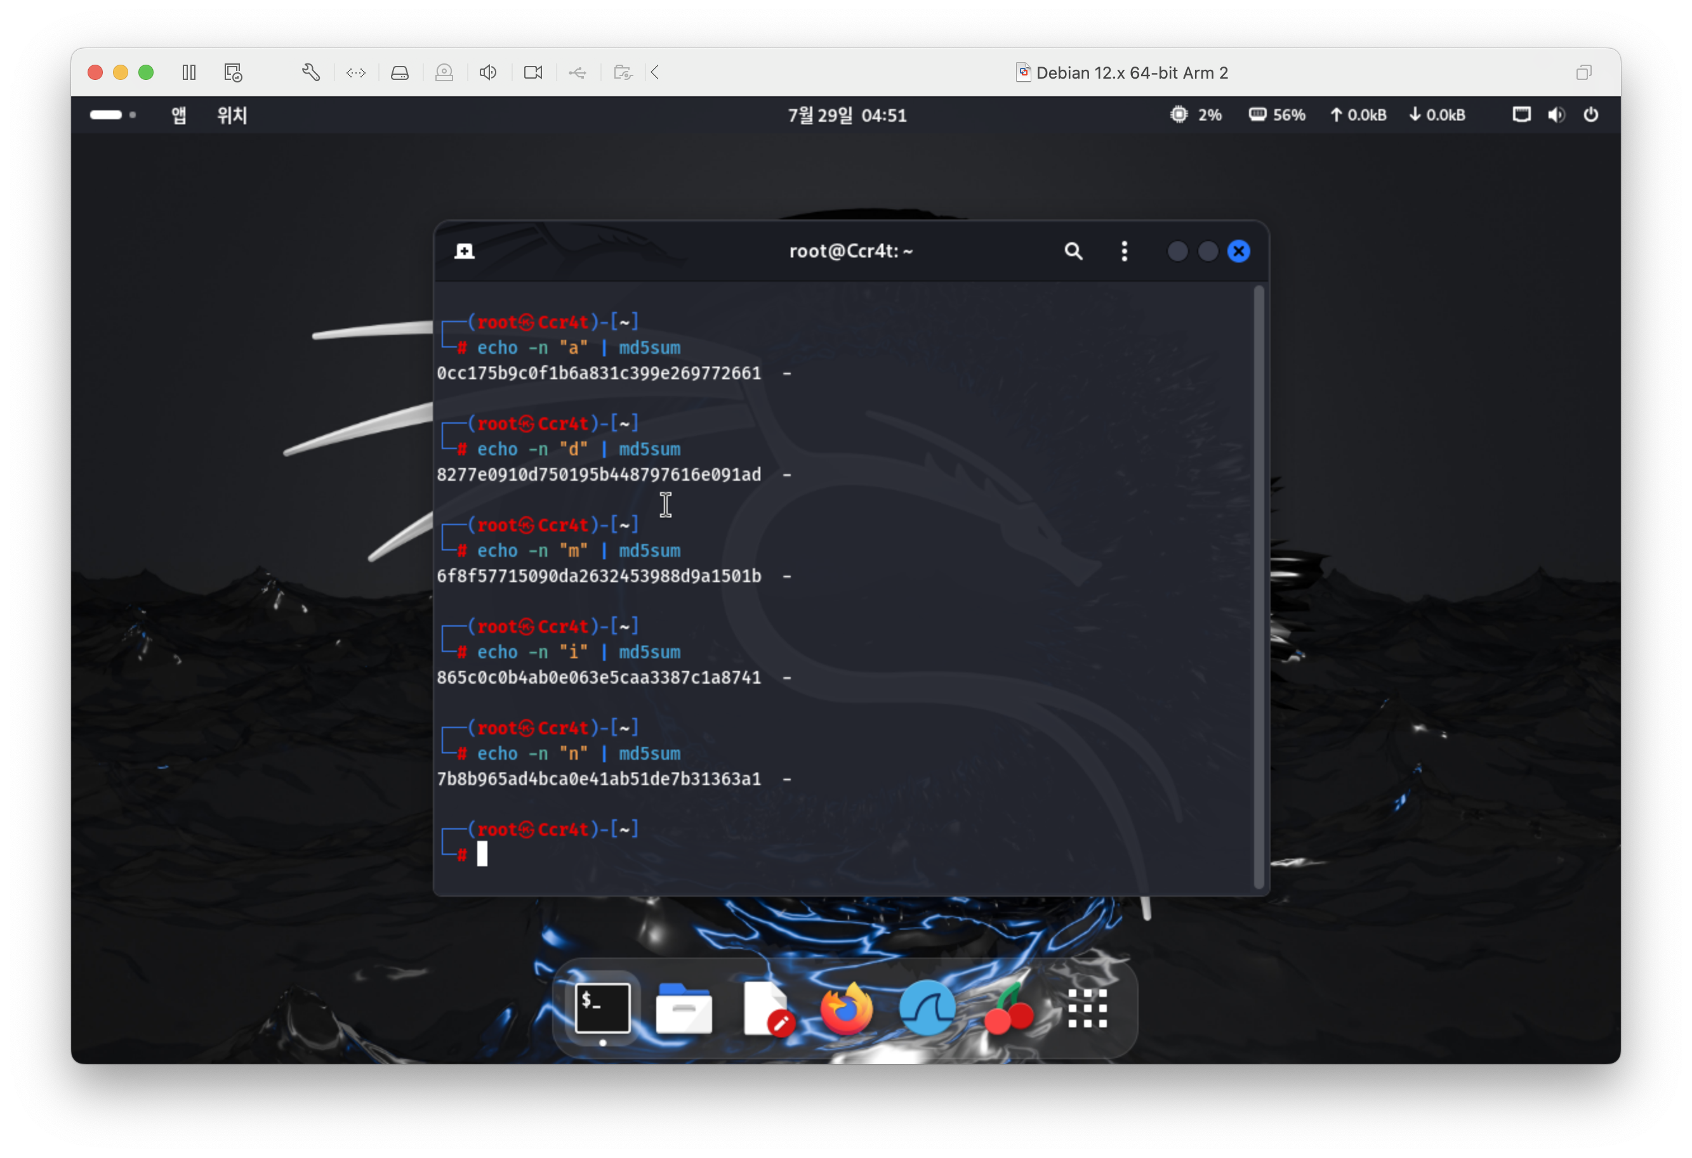Toggle VM camera device icon
1692x1158 pixels.
[x=533, y=73]
